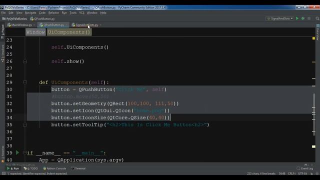Open the Project tool window sidebar tab
The height and width of the screenshot is (180, 320).
[2, 31]
